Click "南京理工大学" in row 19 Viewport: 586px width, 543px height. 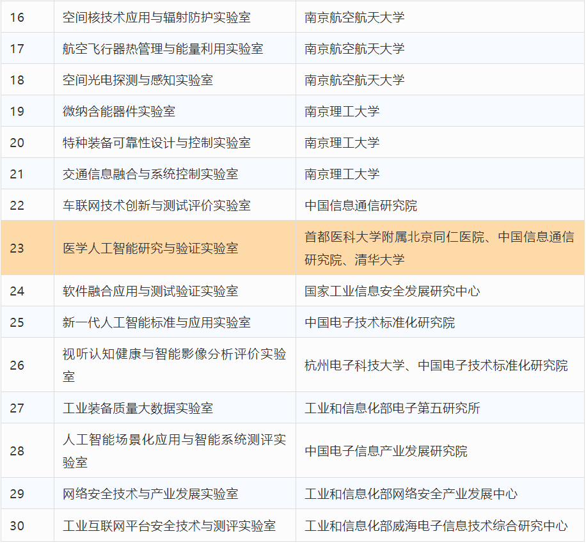coord(342,111)
